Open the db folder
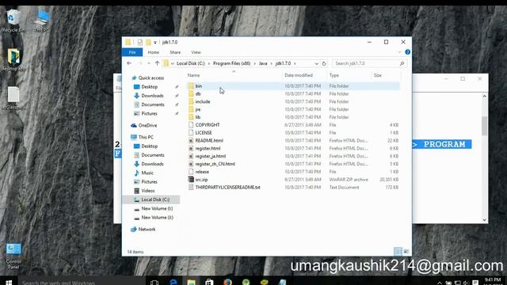This screenshot has width=507, height=285. pos(198,93)
